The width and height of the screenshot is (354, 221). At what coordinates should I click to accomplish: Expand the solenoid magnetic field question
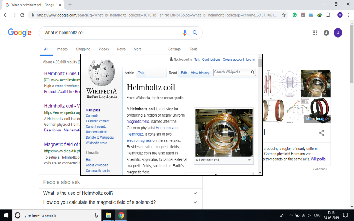pyautogui.click(x=195, y=202)
